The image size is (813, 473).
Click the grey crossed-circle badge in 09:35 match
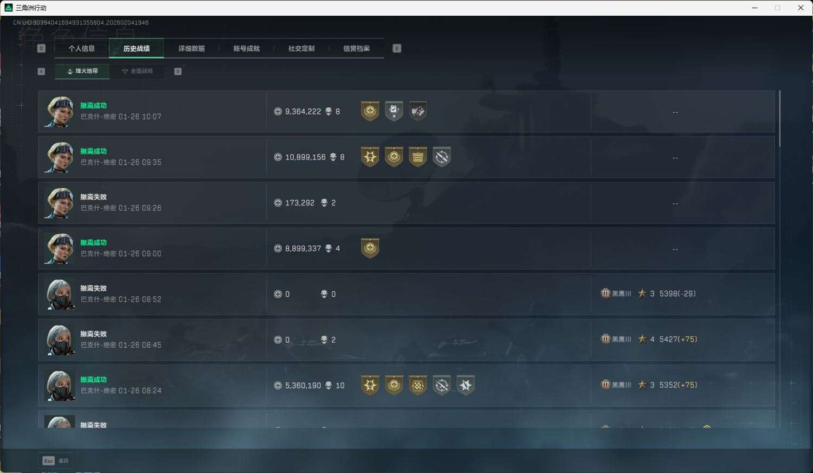[x=442, y=157]
